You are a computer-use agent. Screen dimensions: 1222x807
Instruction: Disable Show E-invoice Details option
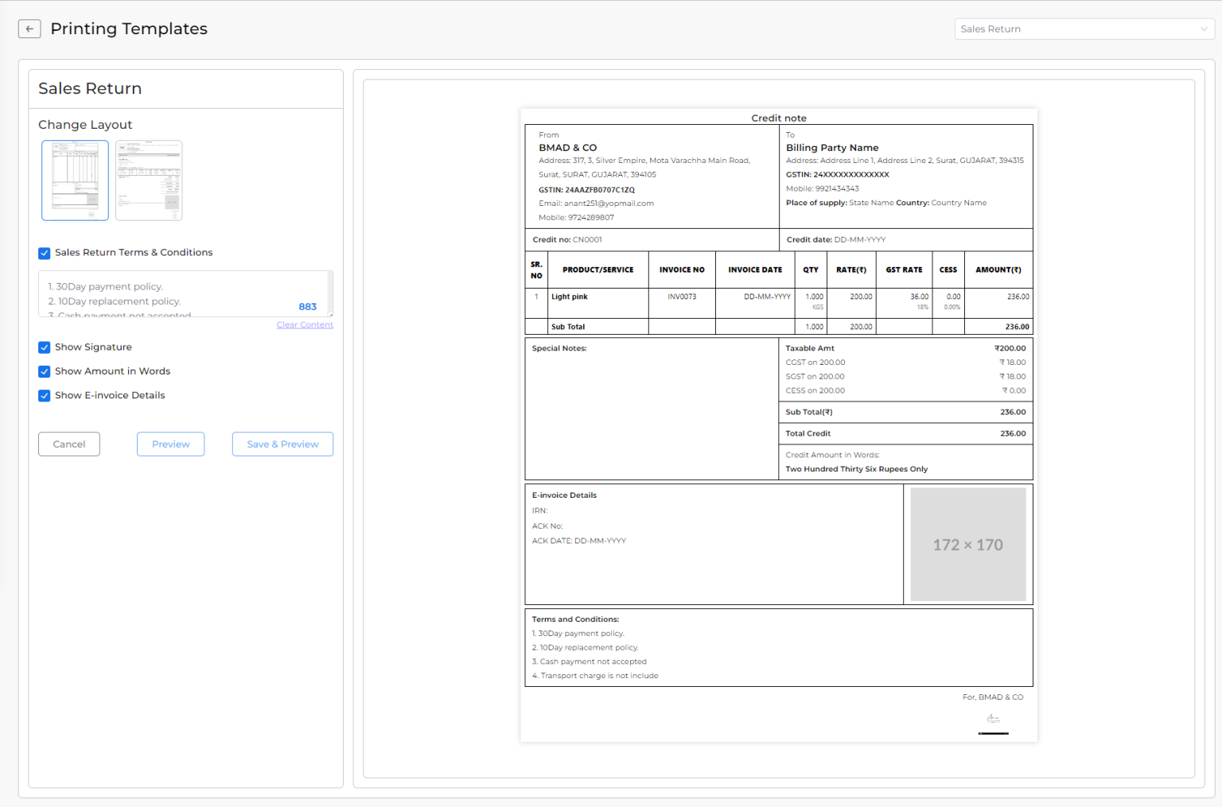click(45, 395)
